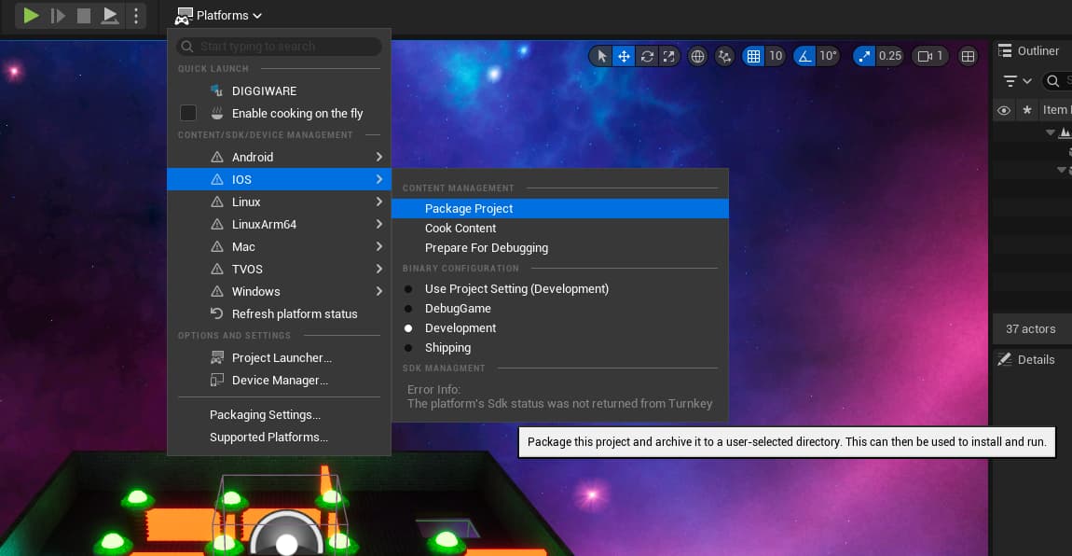The image size is (1072, 556).
Task: Choose Cook Content from submenu
Action: click(460, 229)
